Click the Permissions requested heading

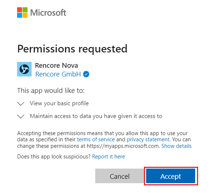click(x=72, y=49)
